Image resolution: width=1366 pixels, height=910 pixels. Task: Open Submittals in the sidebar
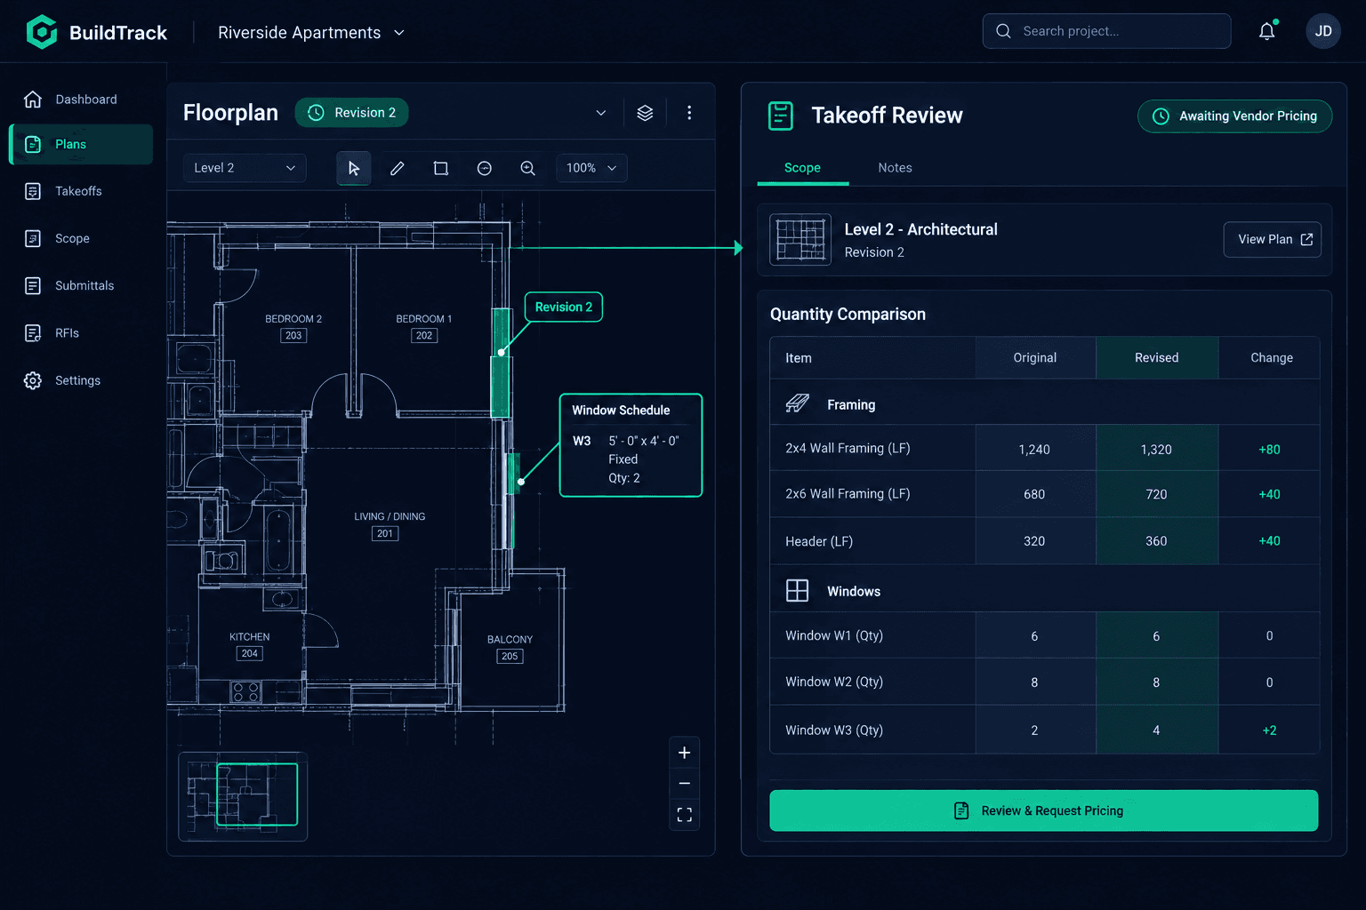click(x=81, y=285)
